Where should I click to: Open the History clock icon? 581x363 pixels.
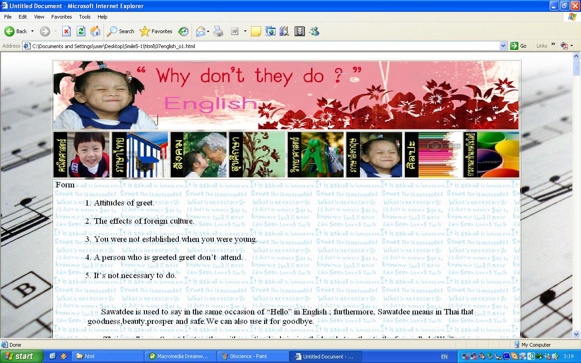pos(183,31)
